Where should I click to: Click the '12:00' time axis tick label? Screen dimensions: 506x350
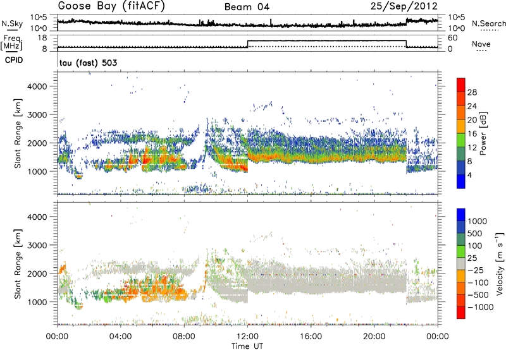click(247, 337)
